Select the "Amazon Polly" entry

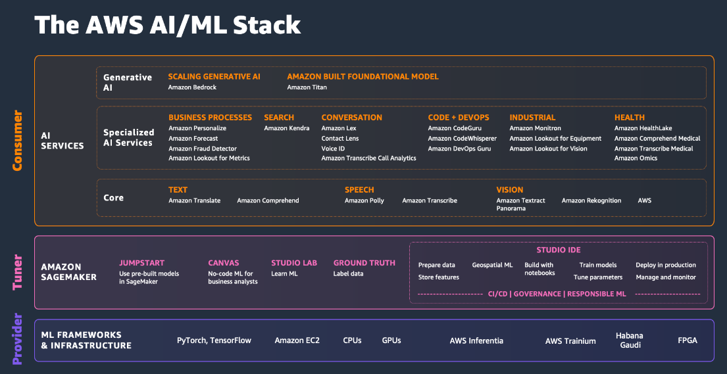pyautogui.click(x=364, y=200)
